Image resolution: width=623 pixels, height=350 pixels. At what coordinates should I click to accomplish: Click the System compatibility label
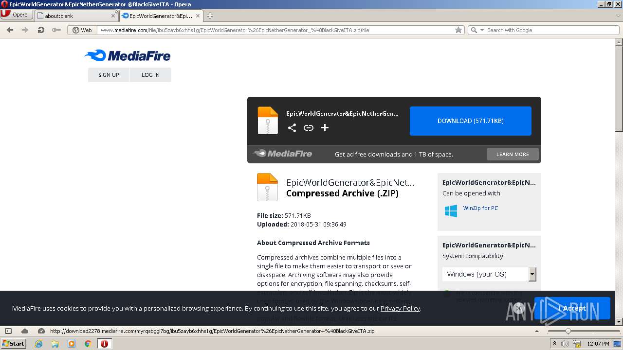point(473,256)
